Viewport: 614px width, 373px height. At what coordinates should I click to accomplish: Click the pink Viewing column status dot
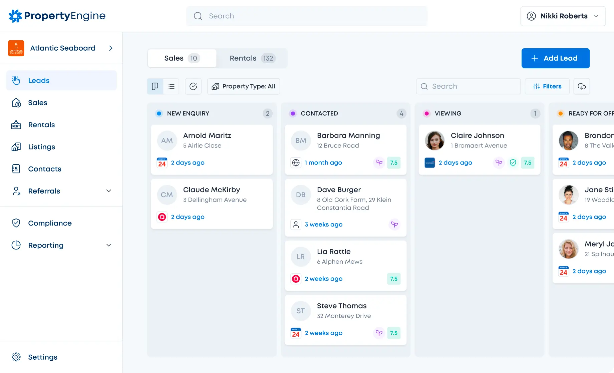pos(426,114)
